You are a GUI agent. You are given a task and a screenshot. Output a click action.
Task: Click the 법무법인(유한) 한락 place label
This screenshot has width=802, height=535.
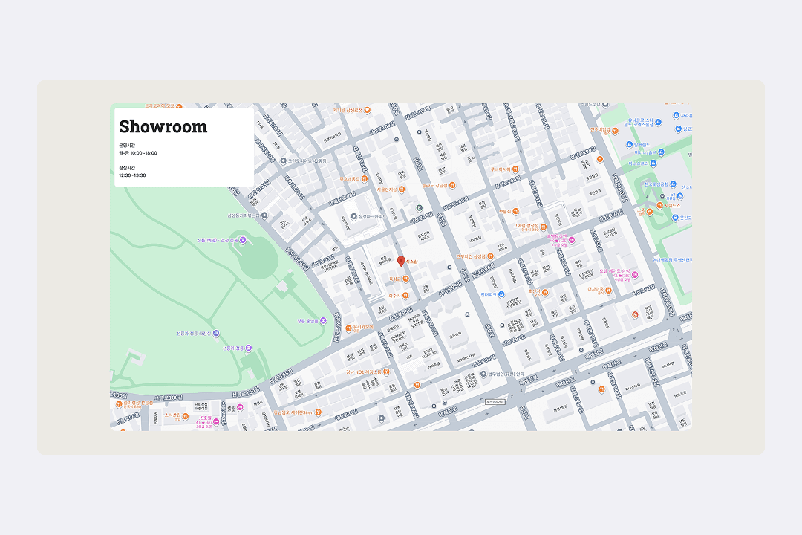point(505,374)
